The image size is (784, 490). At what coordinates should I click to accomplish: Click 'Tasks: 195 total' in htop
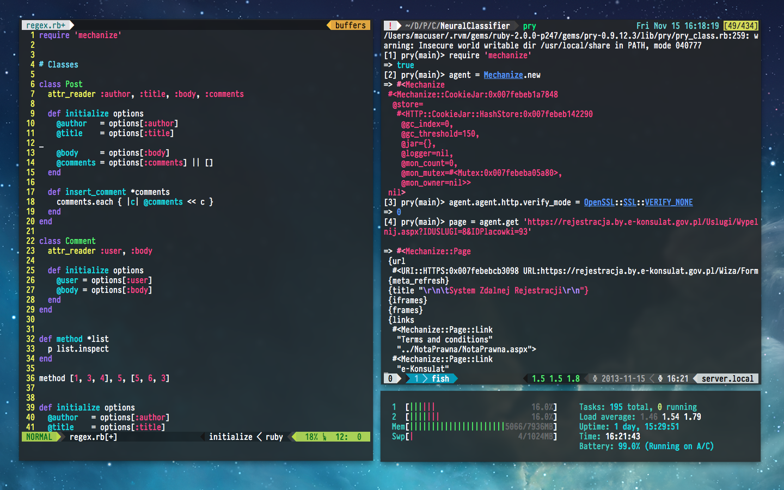coord(614,407)
